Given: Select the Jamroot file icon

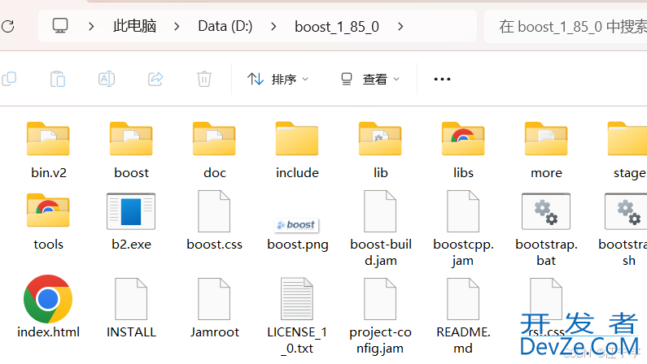Looking at the screenshot, I should tap(214, 299).
